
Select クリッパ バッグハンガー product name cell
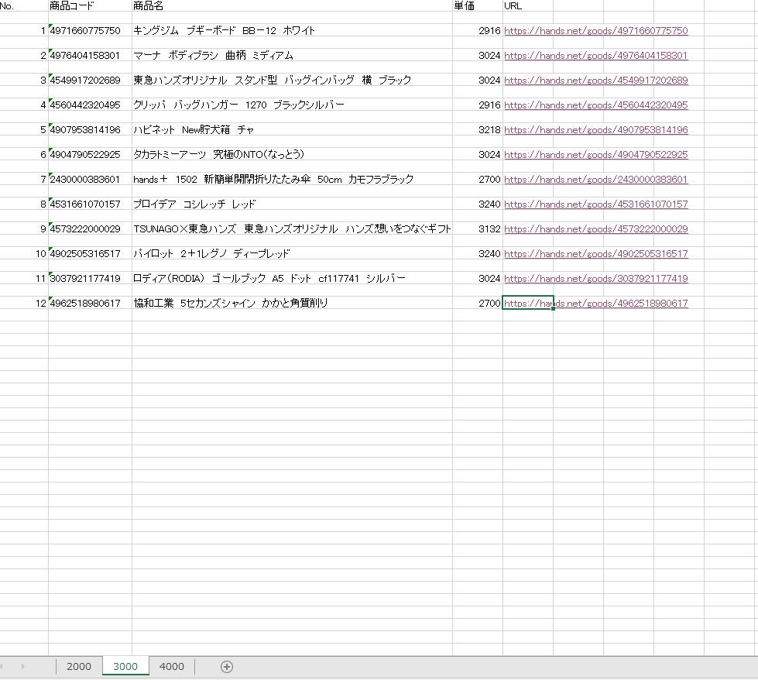click(292, 105)
